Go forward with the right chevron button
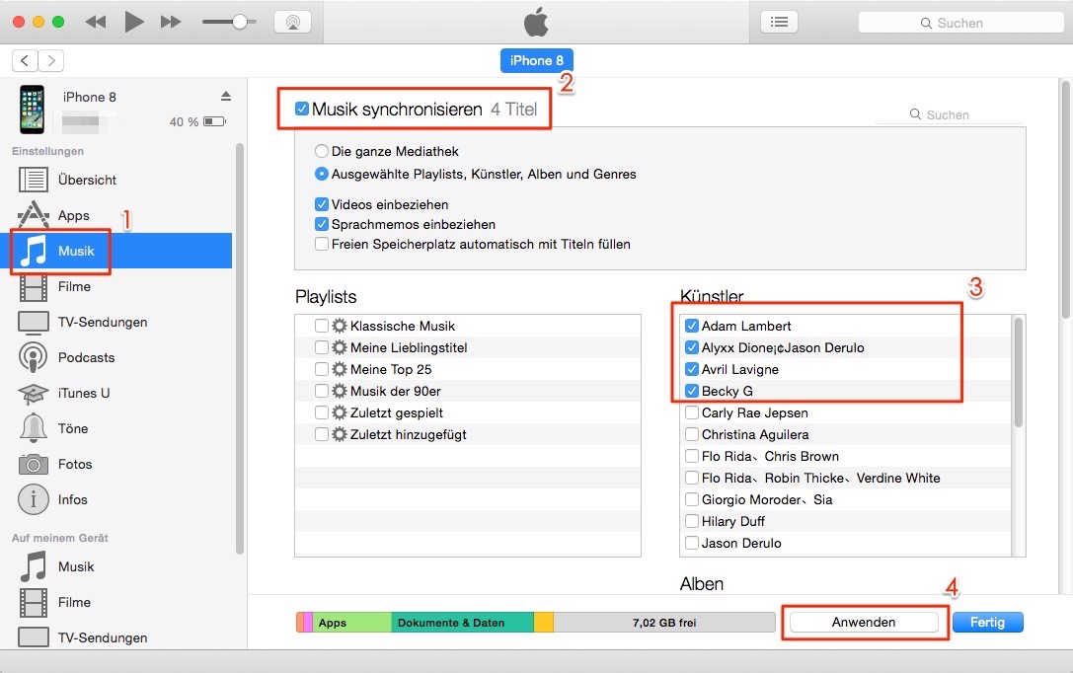1073x673 pixels. point(51,61)
